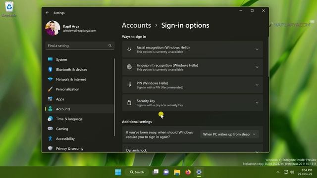
Task: Open Privacy & security category
Action: 79,148
